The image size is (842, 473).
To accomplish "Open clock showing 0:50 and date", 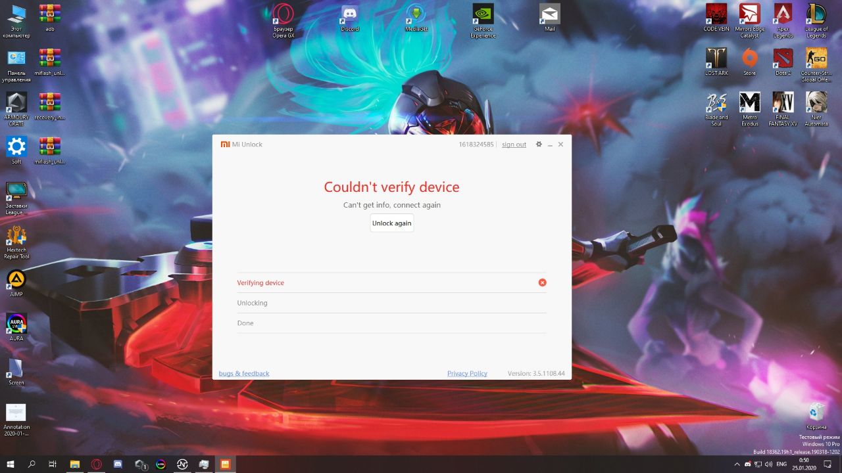I will [805, 464].
